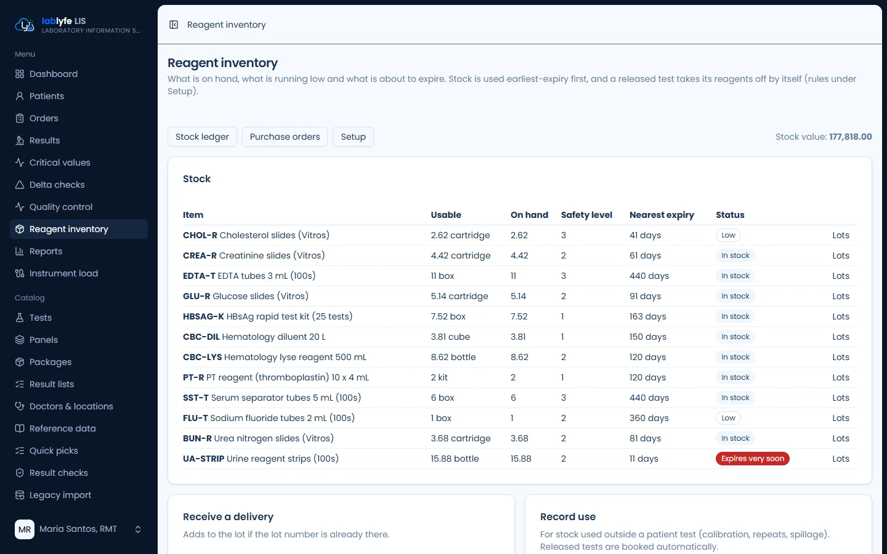Click the Critical values pulse icon
This screenshot has width=887, height=554.
[20, 163]
